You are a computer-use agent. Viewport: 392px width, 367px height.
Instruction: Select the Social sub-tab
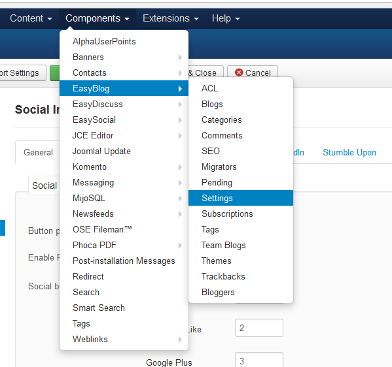[45, 185]
